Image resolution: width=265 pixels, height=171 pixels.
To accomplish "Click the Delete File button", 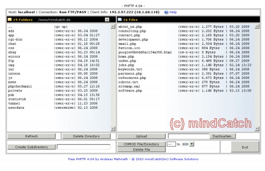I will click(x=141, y=149).
